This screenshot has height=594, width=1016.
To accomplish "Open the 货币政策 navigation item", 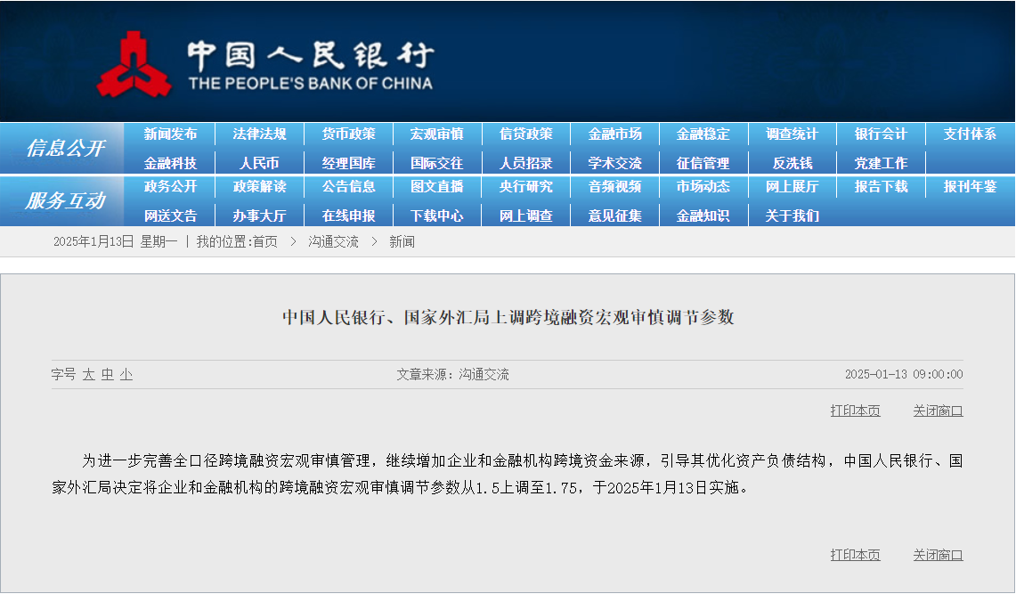I will coord(348,134).
